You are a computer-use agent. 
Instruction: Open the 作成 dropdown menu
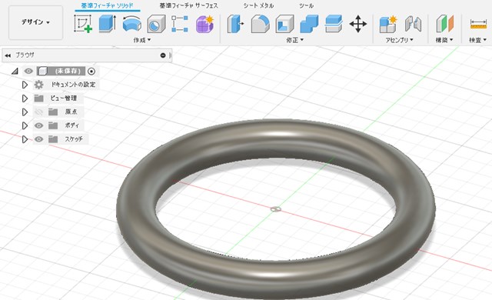(141, 40)
